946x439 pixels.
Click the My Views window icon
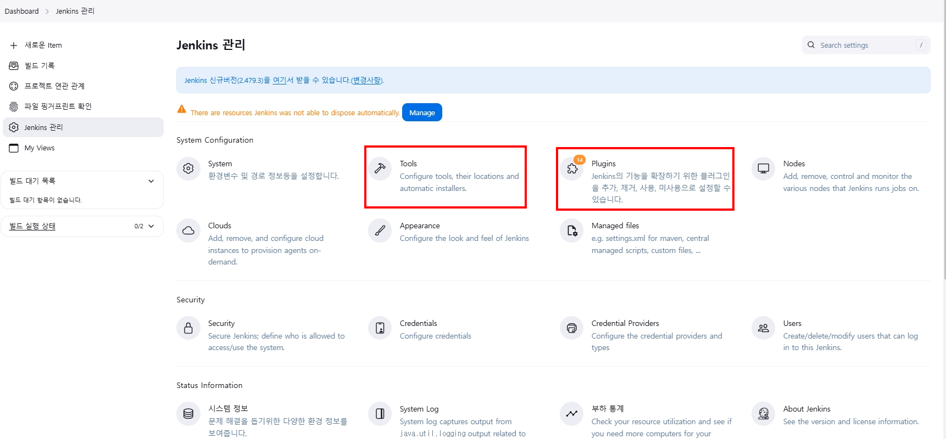[14, 148]
